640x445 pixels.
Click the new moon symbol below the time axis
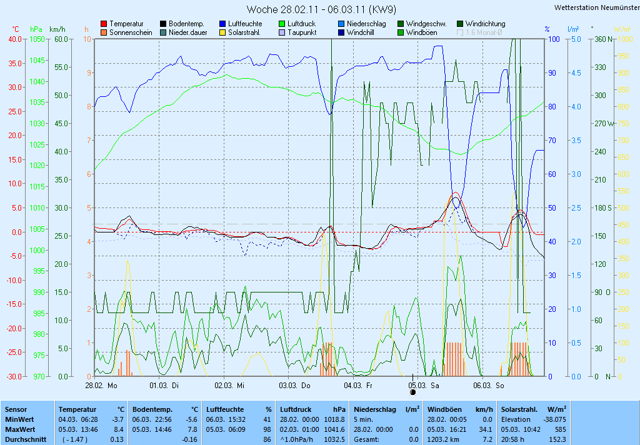coord(412,392)
